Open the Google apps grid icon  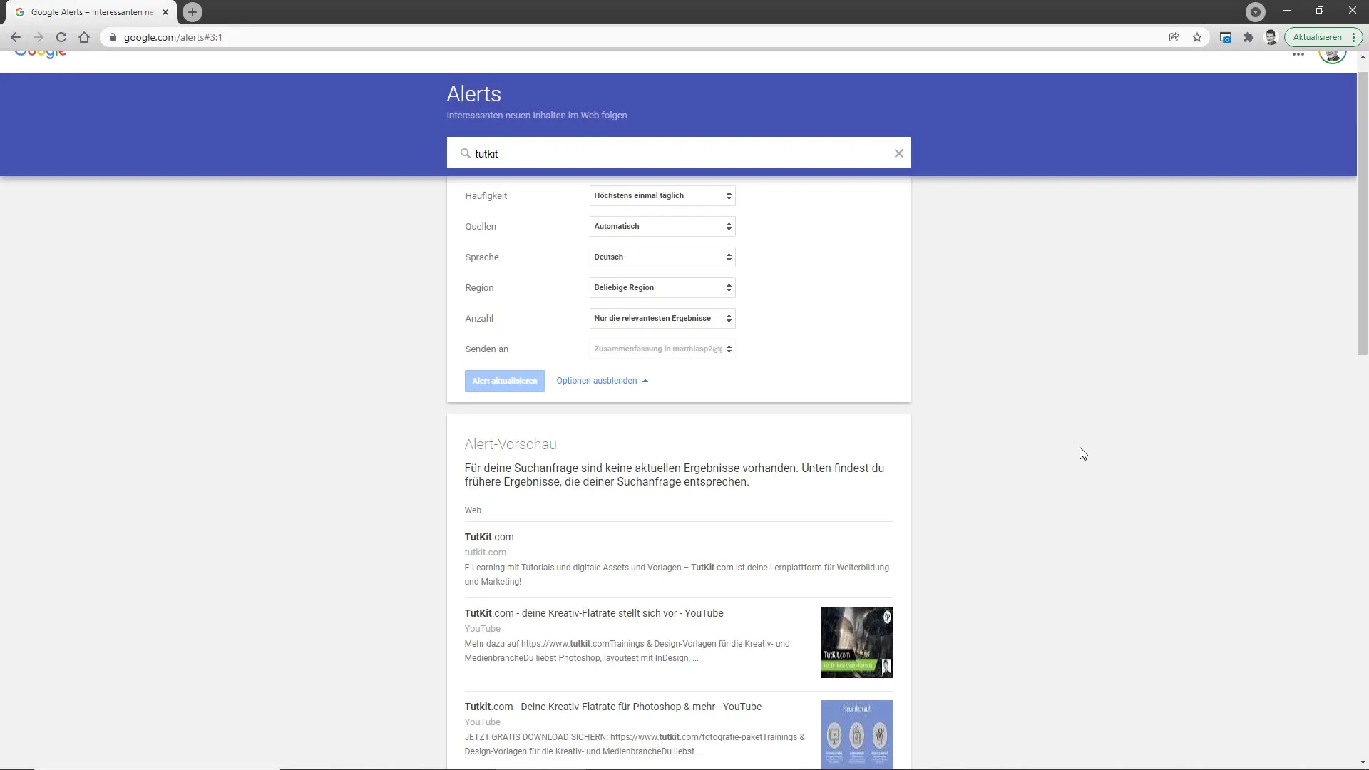(x=1298, y=53)
